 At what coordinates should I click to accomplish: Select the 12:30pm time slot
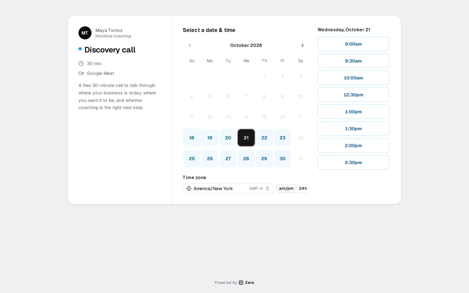353,95
